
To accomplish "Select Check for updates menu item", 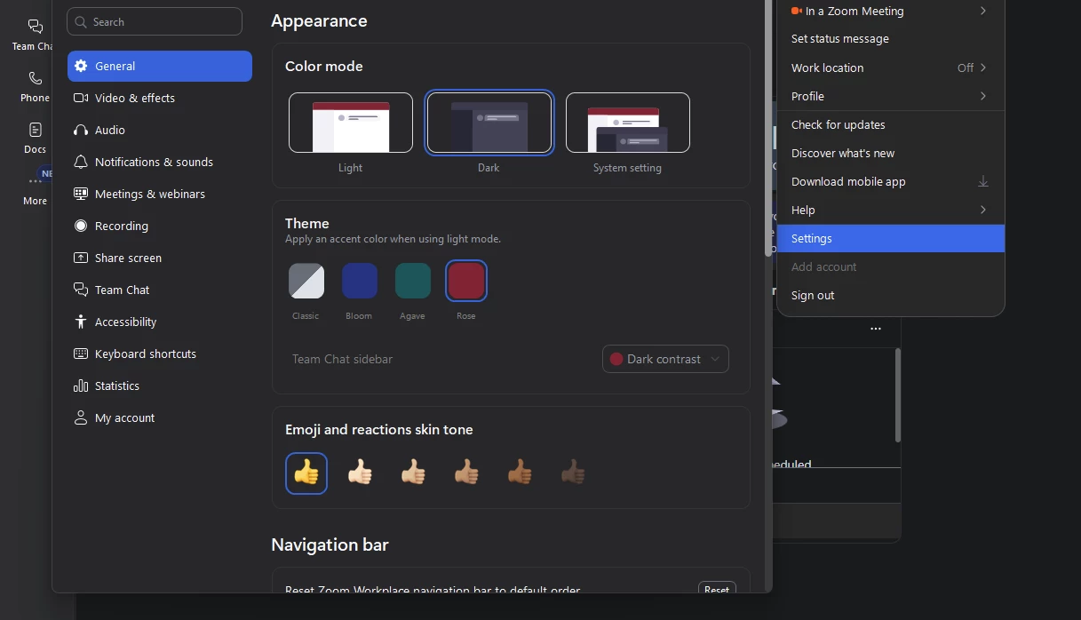I will [x=891, y=124].
